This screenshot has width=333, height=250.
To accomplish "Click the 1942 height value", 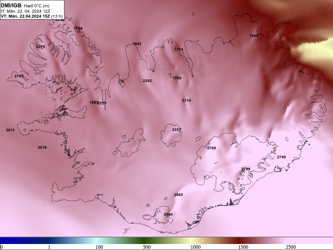I will (x=137, y=44).
